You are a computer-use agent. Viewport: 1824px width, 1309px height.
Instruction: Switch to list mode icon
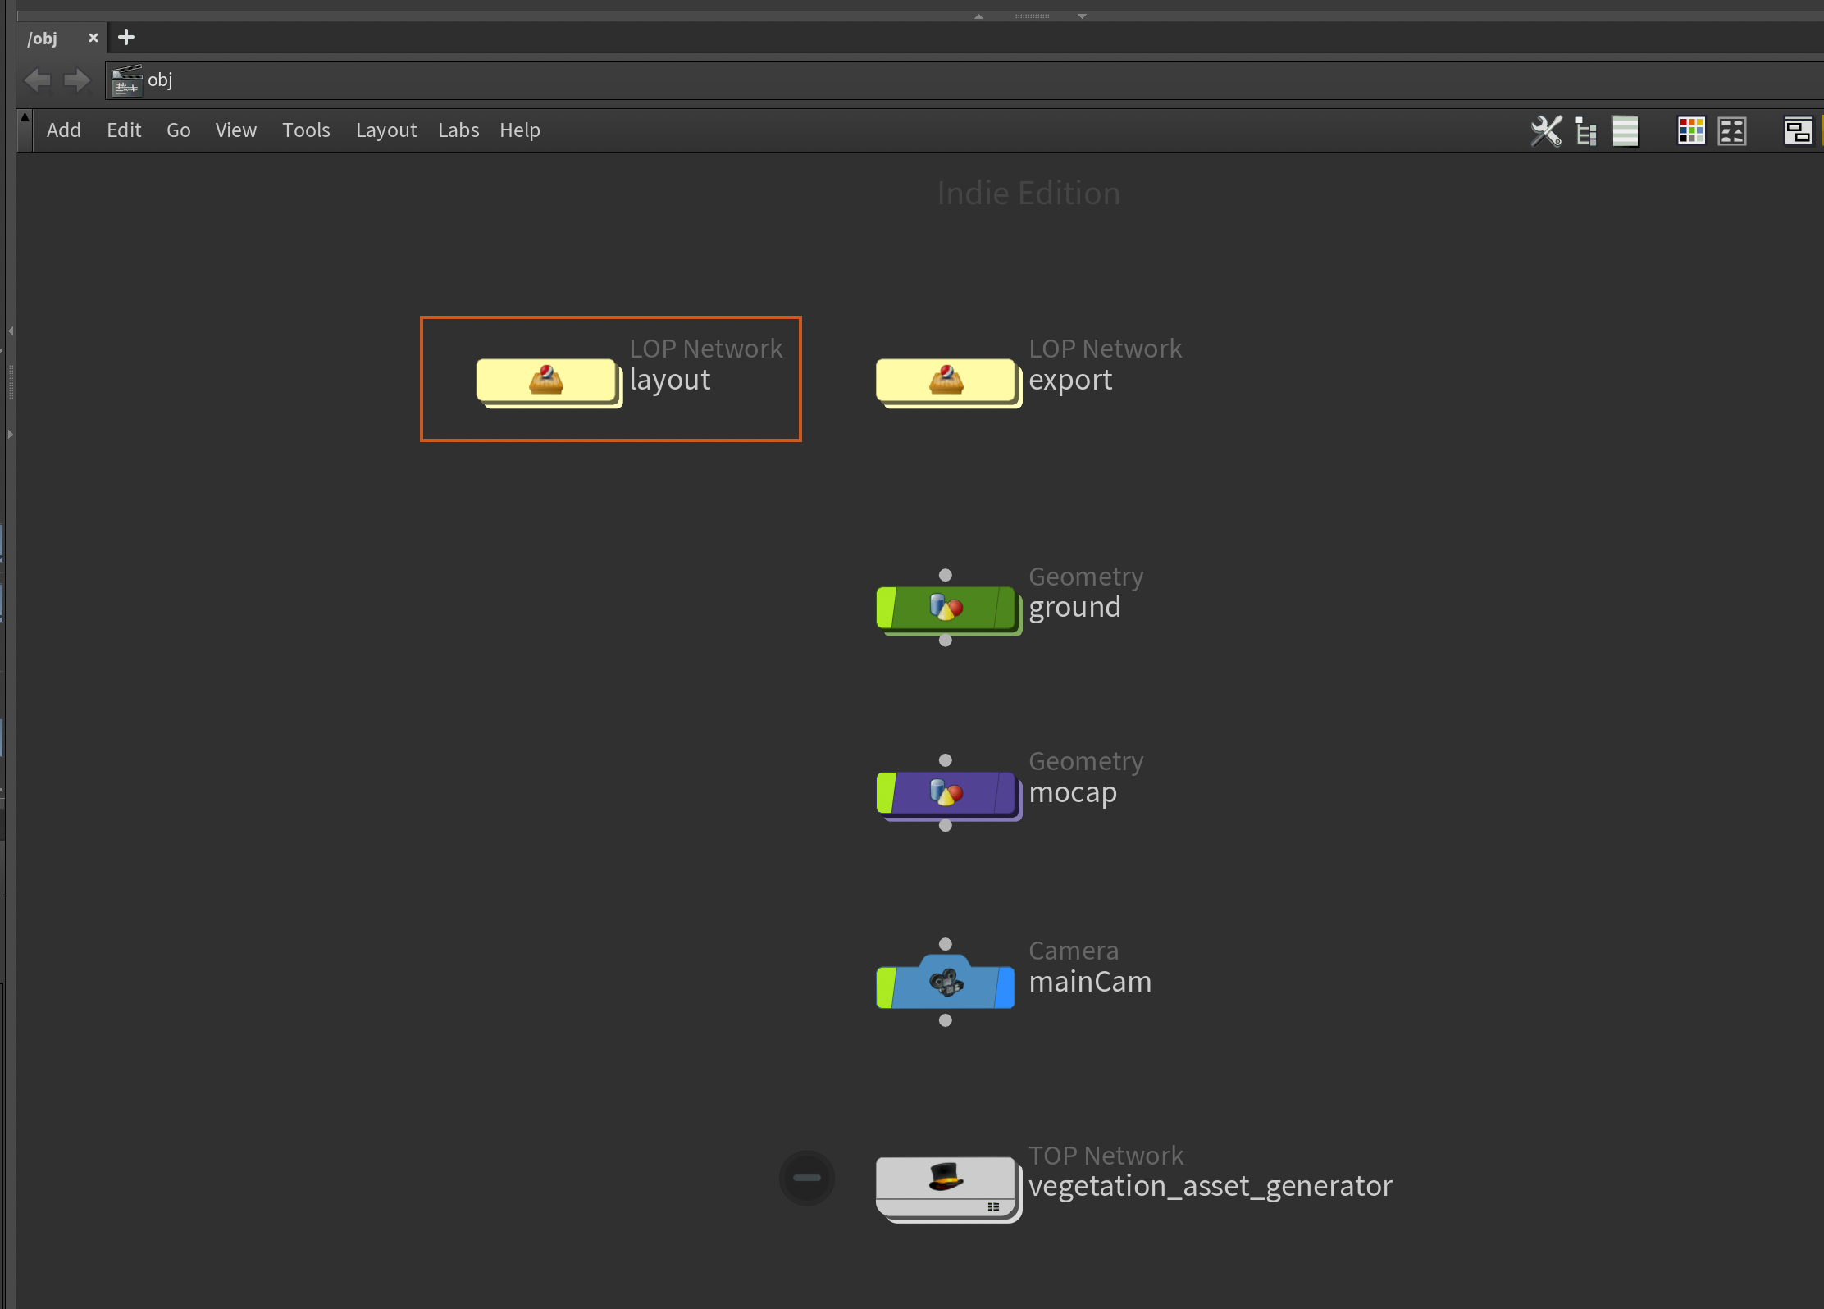pos(1625,131)
